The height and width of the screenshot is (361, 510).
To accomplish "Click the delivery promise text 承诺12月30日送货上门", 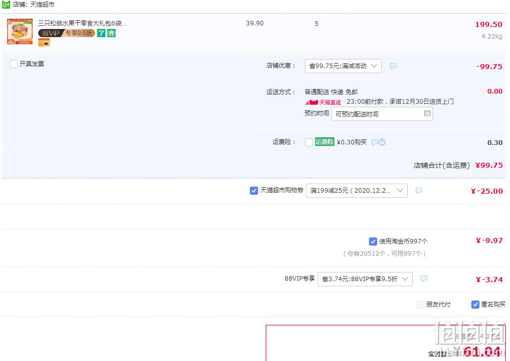I will point(421,102).
